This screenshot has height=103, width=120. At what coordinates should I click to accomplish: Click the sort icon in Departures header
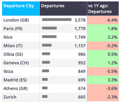(83, 5)
